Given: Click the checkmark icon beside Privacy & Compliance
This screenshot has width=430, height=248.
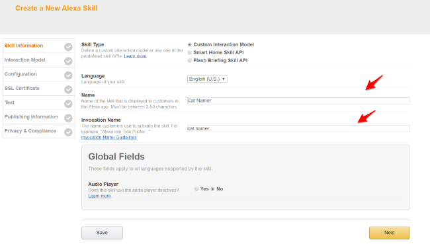Looking at the screenshot, I should 68,132.
